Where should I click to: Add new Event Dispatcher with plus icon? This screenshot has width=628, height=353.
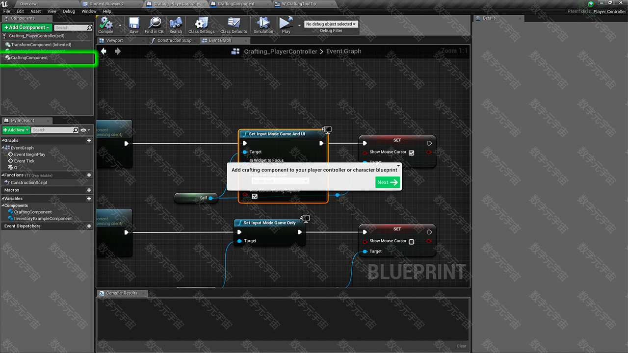[89, 226]
